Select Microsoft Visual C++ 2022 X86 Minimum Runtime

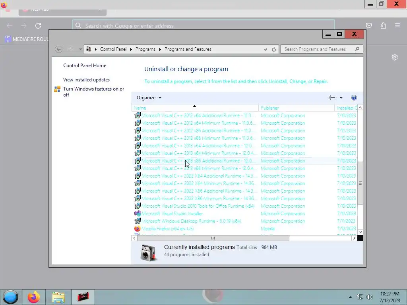pyautogui.click(x=245, y=199)
